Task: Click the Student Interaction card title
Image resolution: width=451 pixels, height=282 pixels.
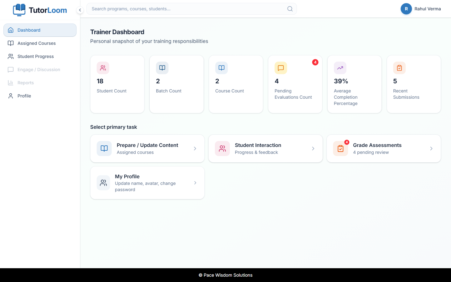Action: click(258, 145)
